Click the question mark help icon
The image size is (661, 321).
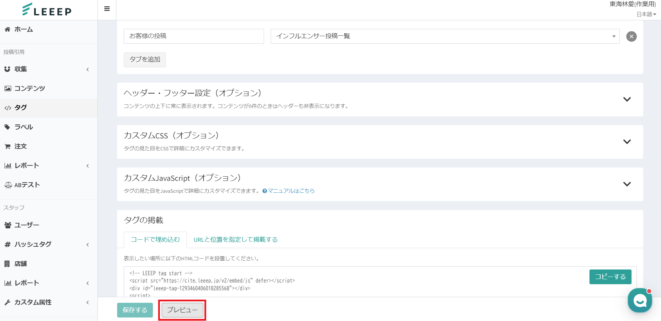click(265, 191)
